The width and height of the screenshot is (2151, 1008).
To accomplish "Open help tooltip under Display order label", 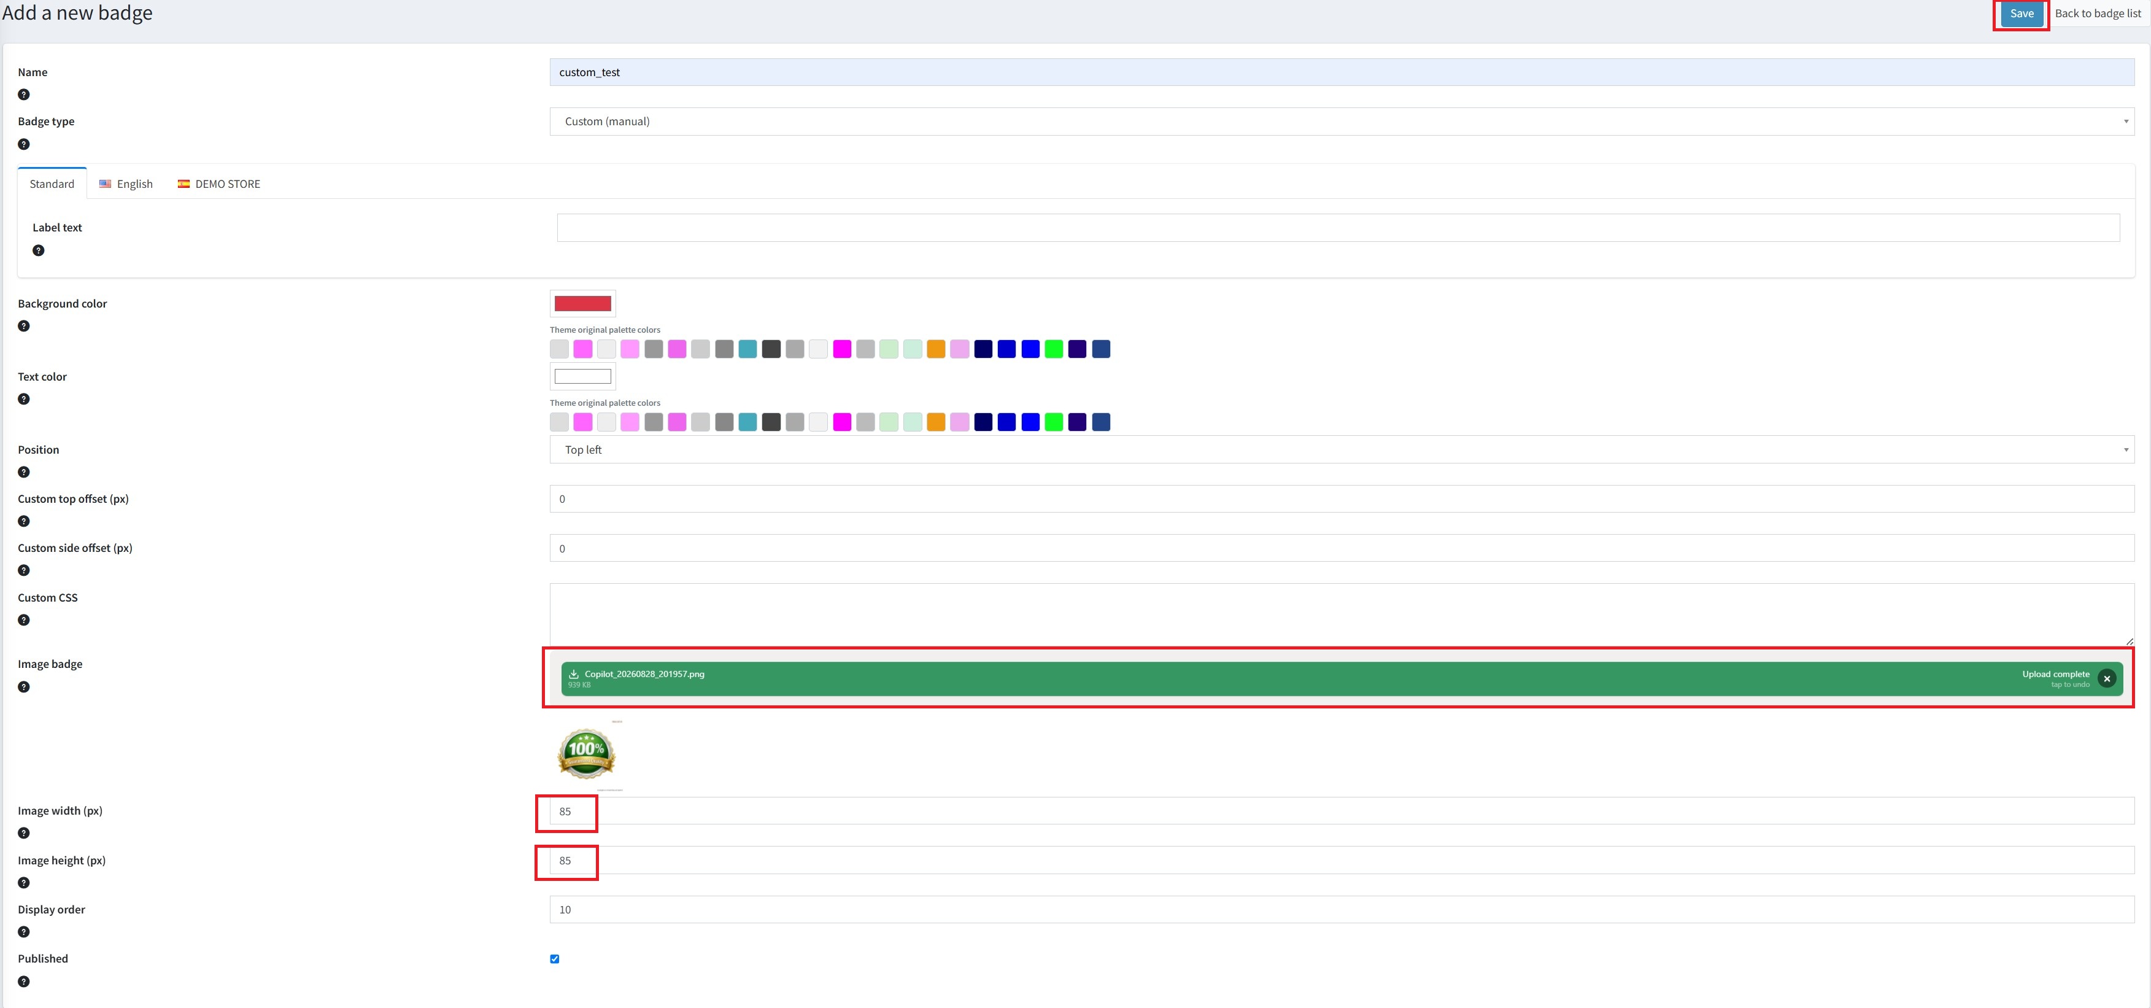I will pyautogui.click(x=23, y=932).
